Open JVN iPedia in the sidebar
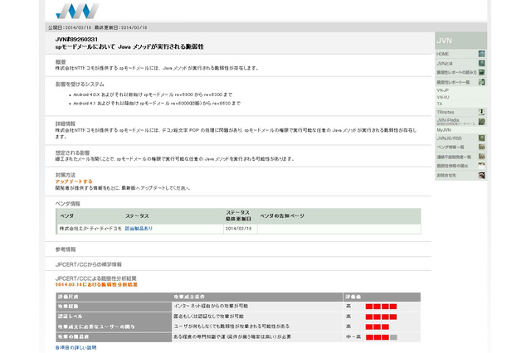 click(x=448, y=120)
